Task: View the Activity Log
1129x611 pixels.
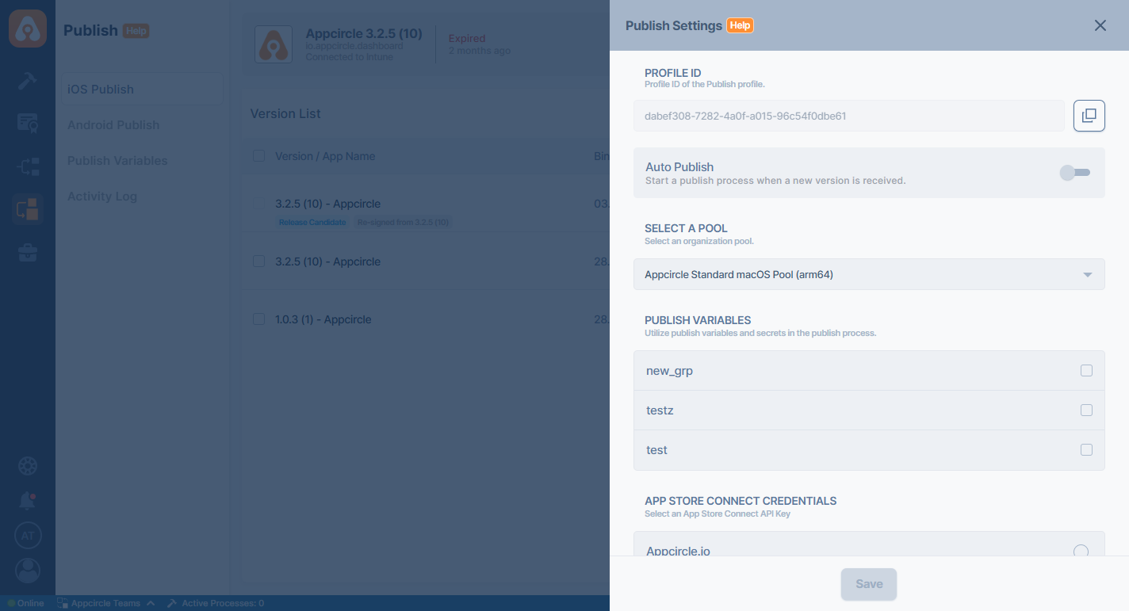Action: point(101,196)
